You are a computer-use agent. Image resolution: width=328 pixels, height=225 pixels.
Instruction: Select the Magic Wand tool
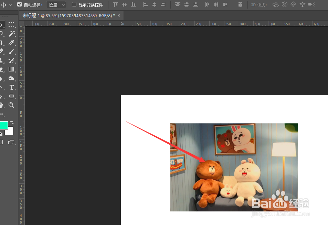tap(11, 34)
